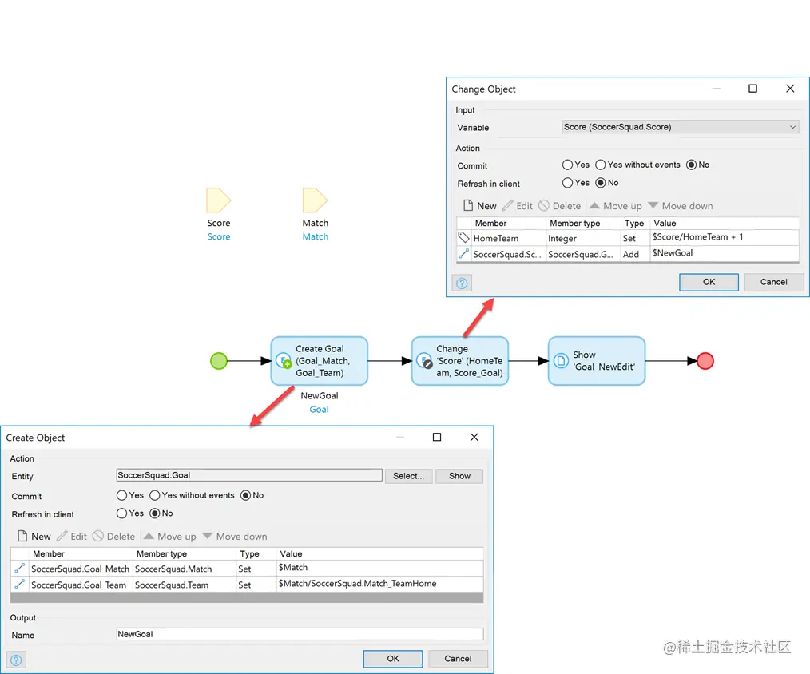Image resolution: width=810 pixels, height=674 pixels.
Task: Click the output Name field NewGoal
Action: [x=300, y=634]
